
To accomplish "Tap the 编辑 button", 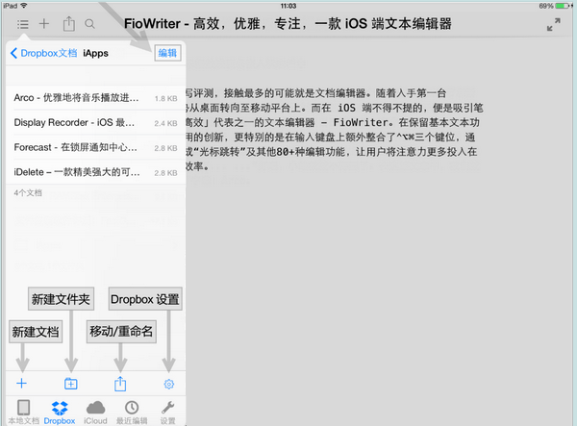I will 167,53.
